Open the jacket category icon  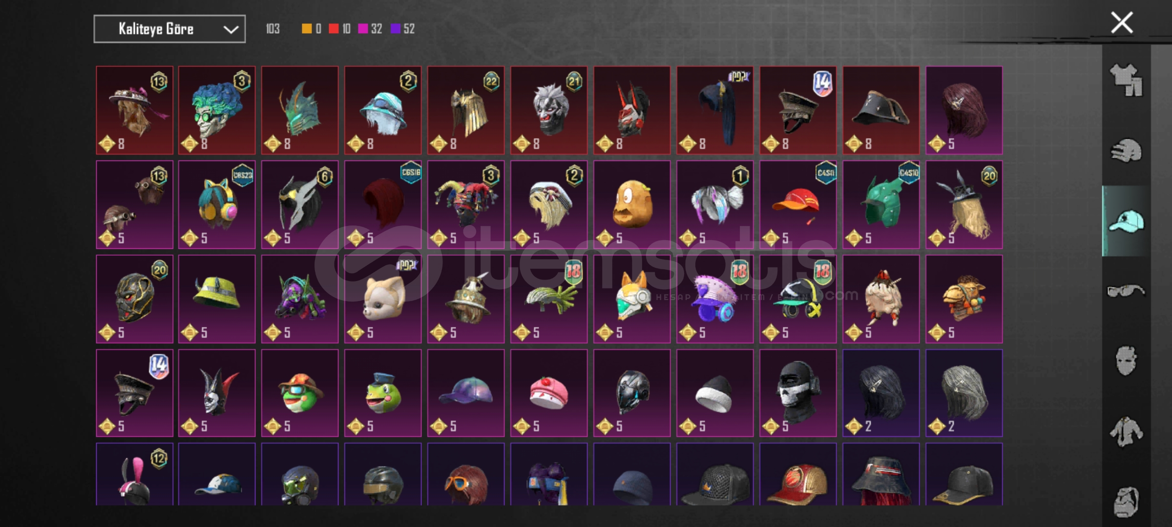pyautogui.click(x=1126, y=431)
